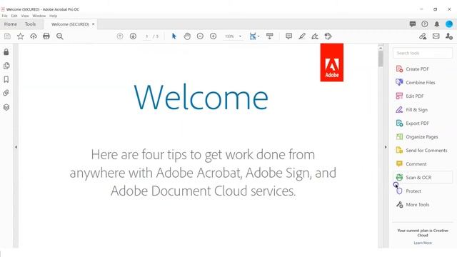The width and height of the screenshot is (457, 257).
Task: Open the View menu
Action: click(25, 16)
